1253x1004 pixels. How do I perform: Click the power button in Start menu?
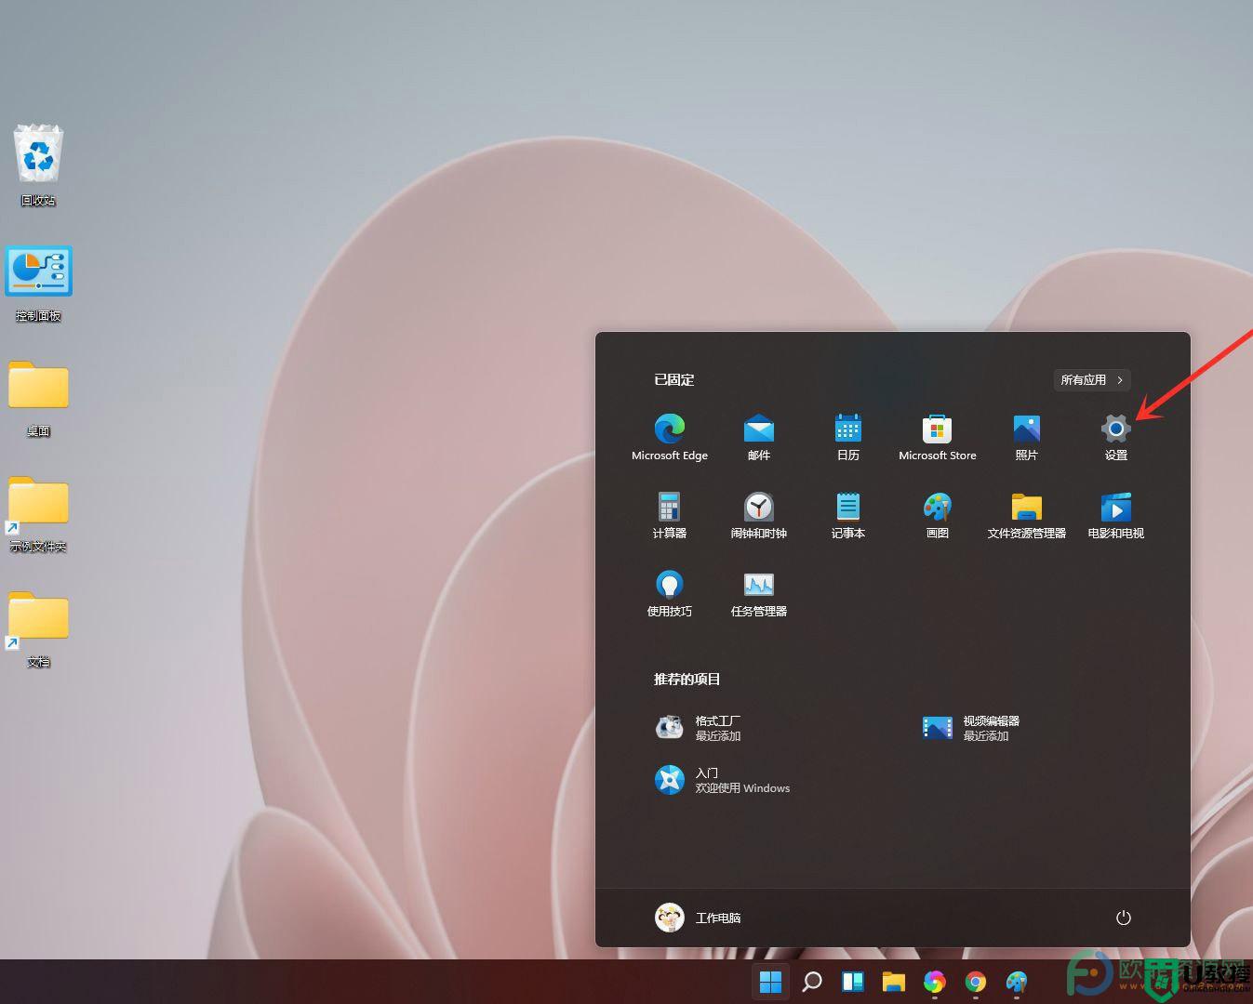point(1123,918)
